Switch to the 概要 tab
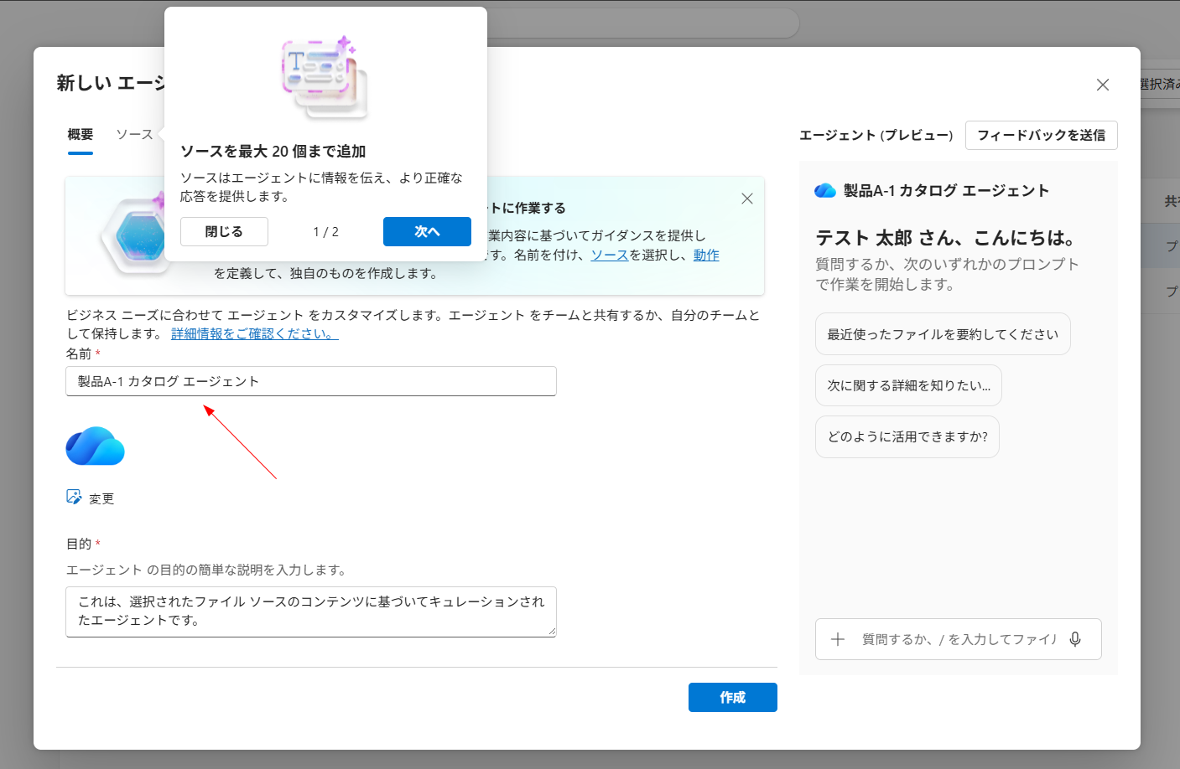Image resolution: width=1180 pixels, height=769 pixels. click(x=81, y=135)
